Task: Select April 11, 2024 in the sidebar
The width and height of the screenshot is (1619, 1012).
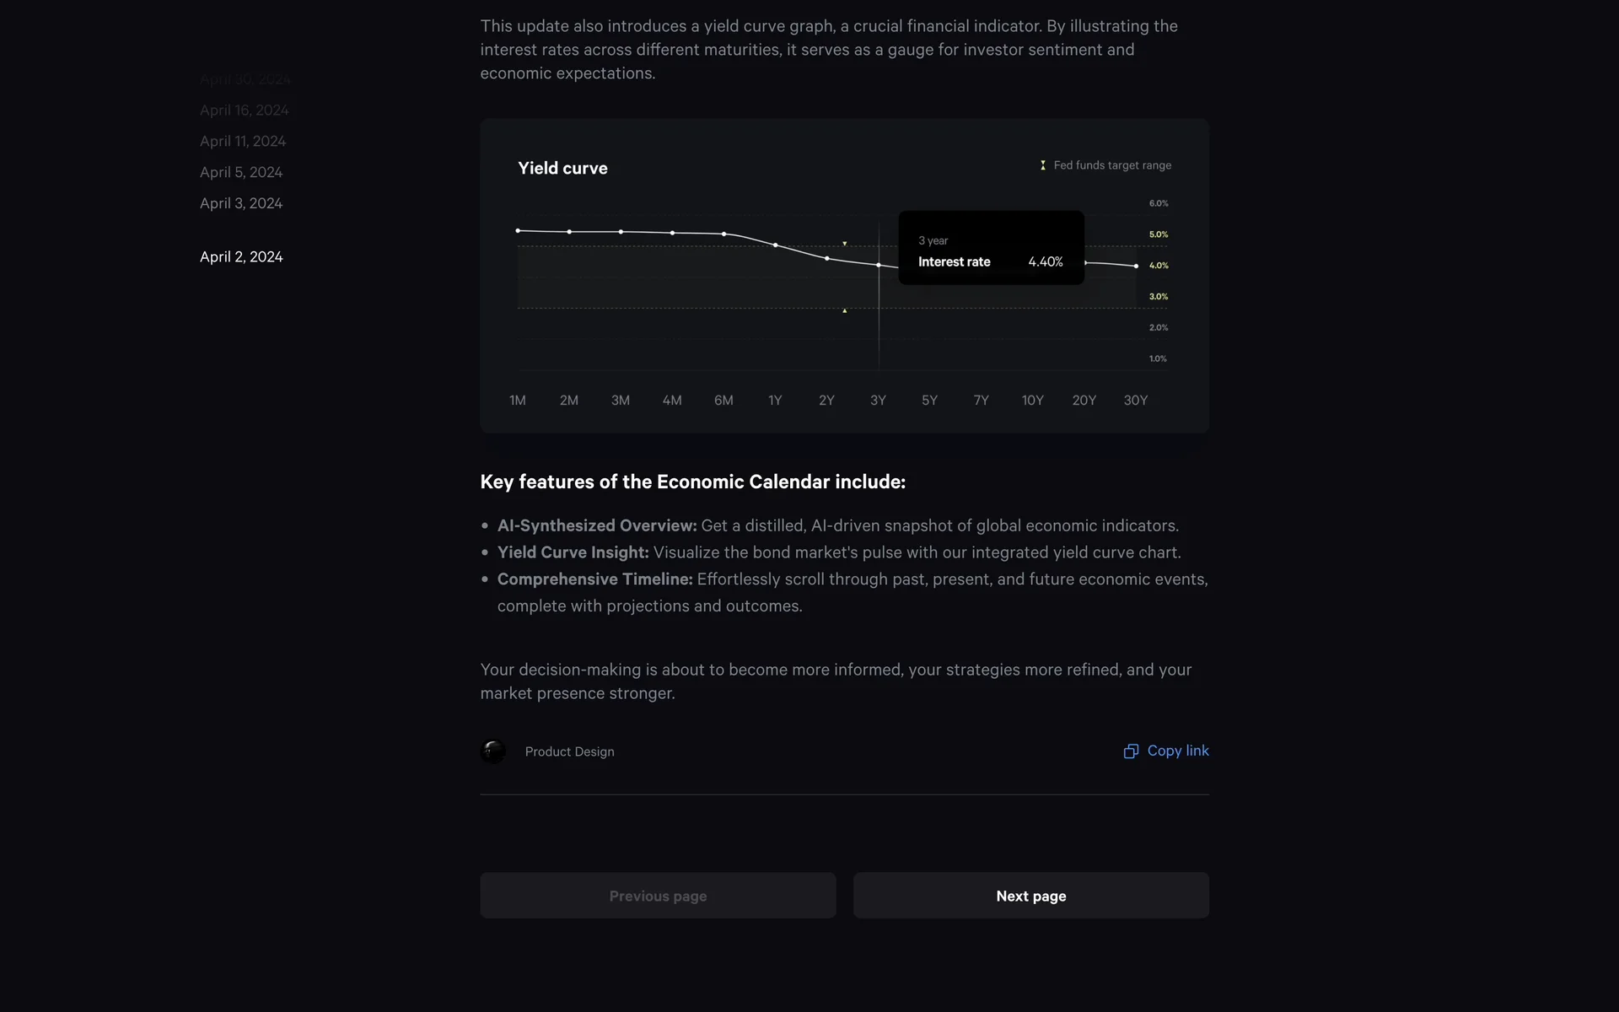Action: click(x=243, y=142)
